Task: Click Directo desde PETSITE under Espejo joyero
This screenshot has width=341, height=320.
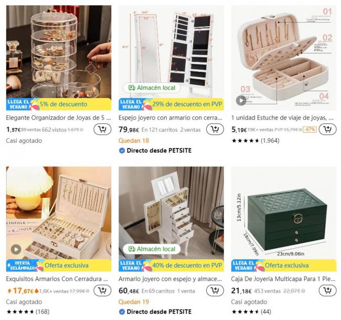Action: (155, 151)
